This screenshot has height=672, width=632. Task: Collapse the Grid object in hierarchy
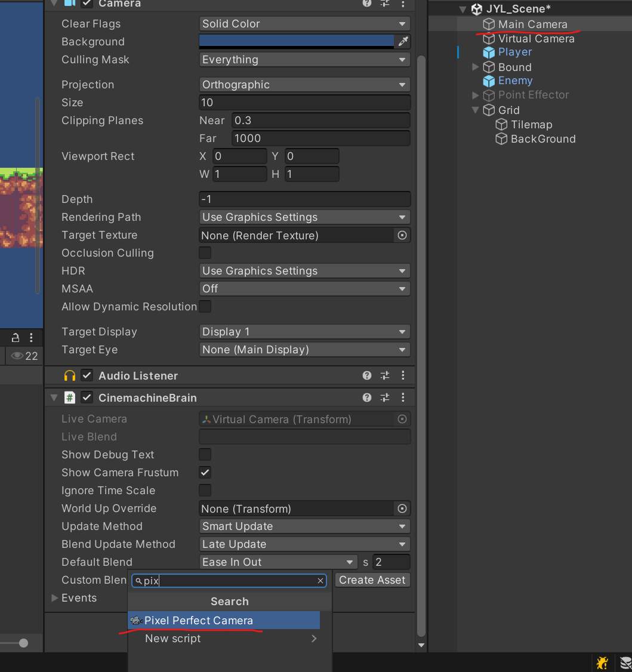[475, 110]
